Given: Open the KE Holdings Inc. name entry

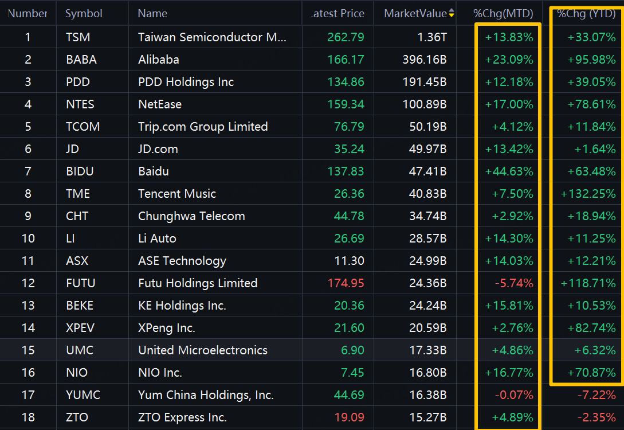Looking at the screenshot, I should click(x=182, y=305).
